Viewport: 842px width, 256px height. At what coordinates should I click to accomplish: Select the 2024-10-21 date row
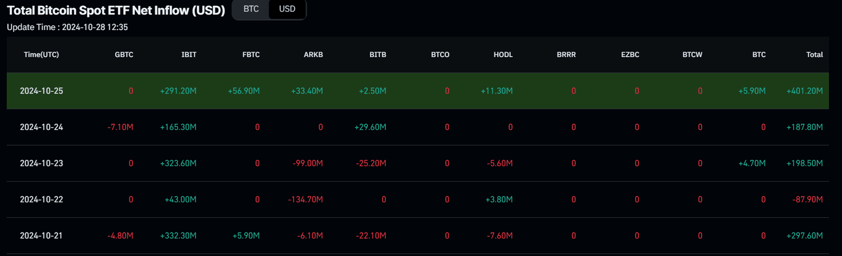41,235
